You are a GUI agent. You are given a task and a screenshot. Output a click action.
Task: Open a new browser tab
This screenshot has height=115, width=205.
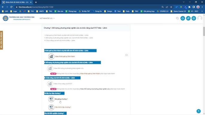tap(36, 2)
